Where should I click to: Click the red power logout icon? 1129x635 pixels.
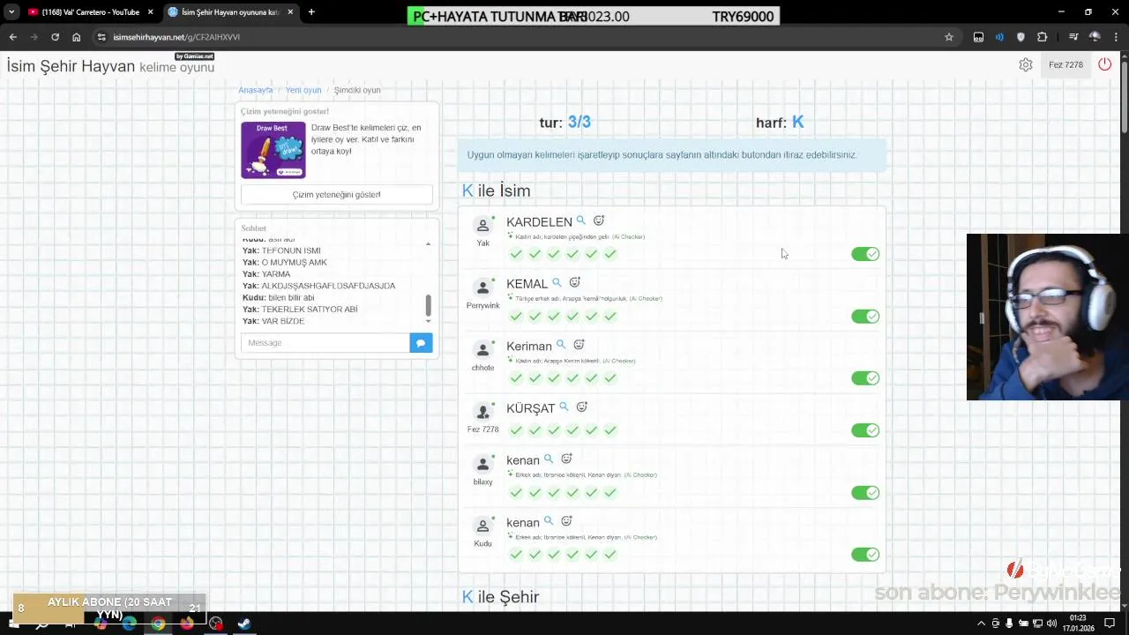tap(1104, 64)
